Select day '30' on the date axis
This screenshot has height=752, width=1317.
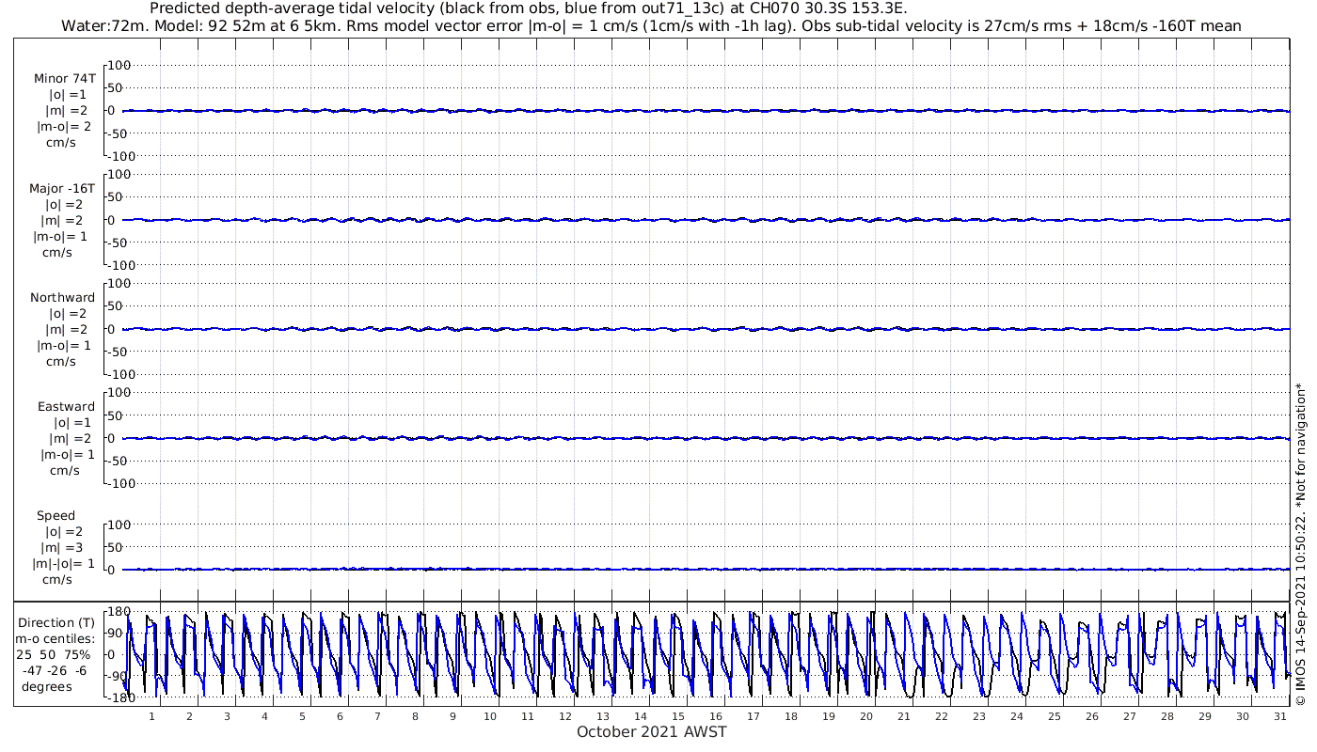pos(1243,716)
